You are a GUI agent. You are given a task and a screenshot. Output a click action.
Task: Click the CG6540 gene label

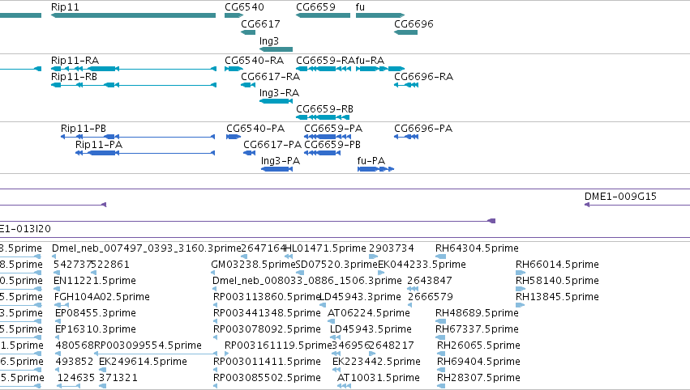click(244, 7)
